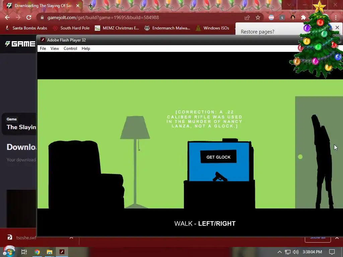The width and height of the screenshot is (343, 257).
Task: Click the share page icon in address bar
Action: (x=247, y=17)
